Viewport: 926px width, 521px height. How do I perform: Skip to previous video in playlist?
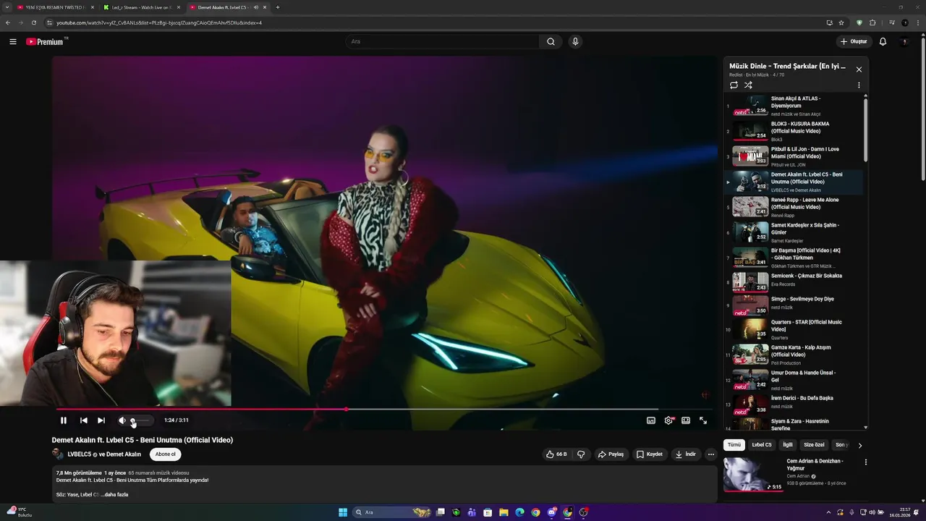pos(84,420)
